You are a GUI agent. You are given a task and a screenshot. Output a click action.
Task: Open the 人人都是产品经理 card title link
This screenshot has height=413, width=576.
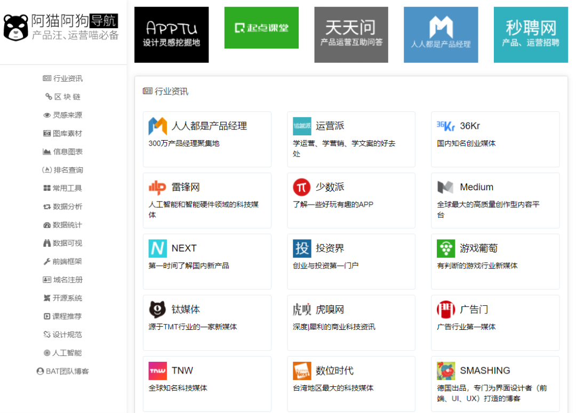(x=210, y=126)
